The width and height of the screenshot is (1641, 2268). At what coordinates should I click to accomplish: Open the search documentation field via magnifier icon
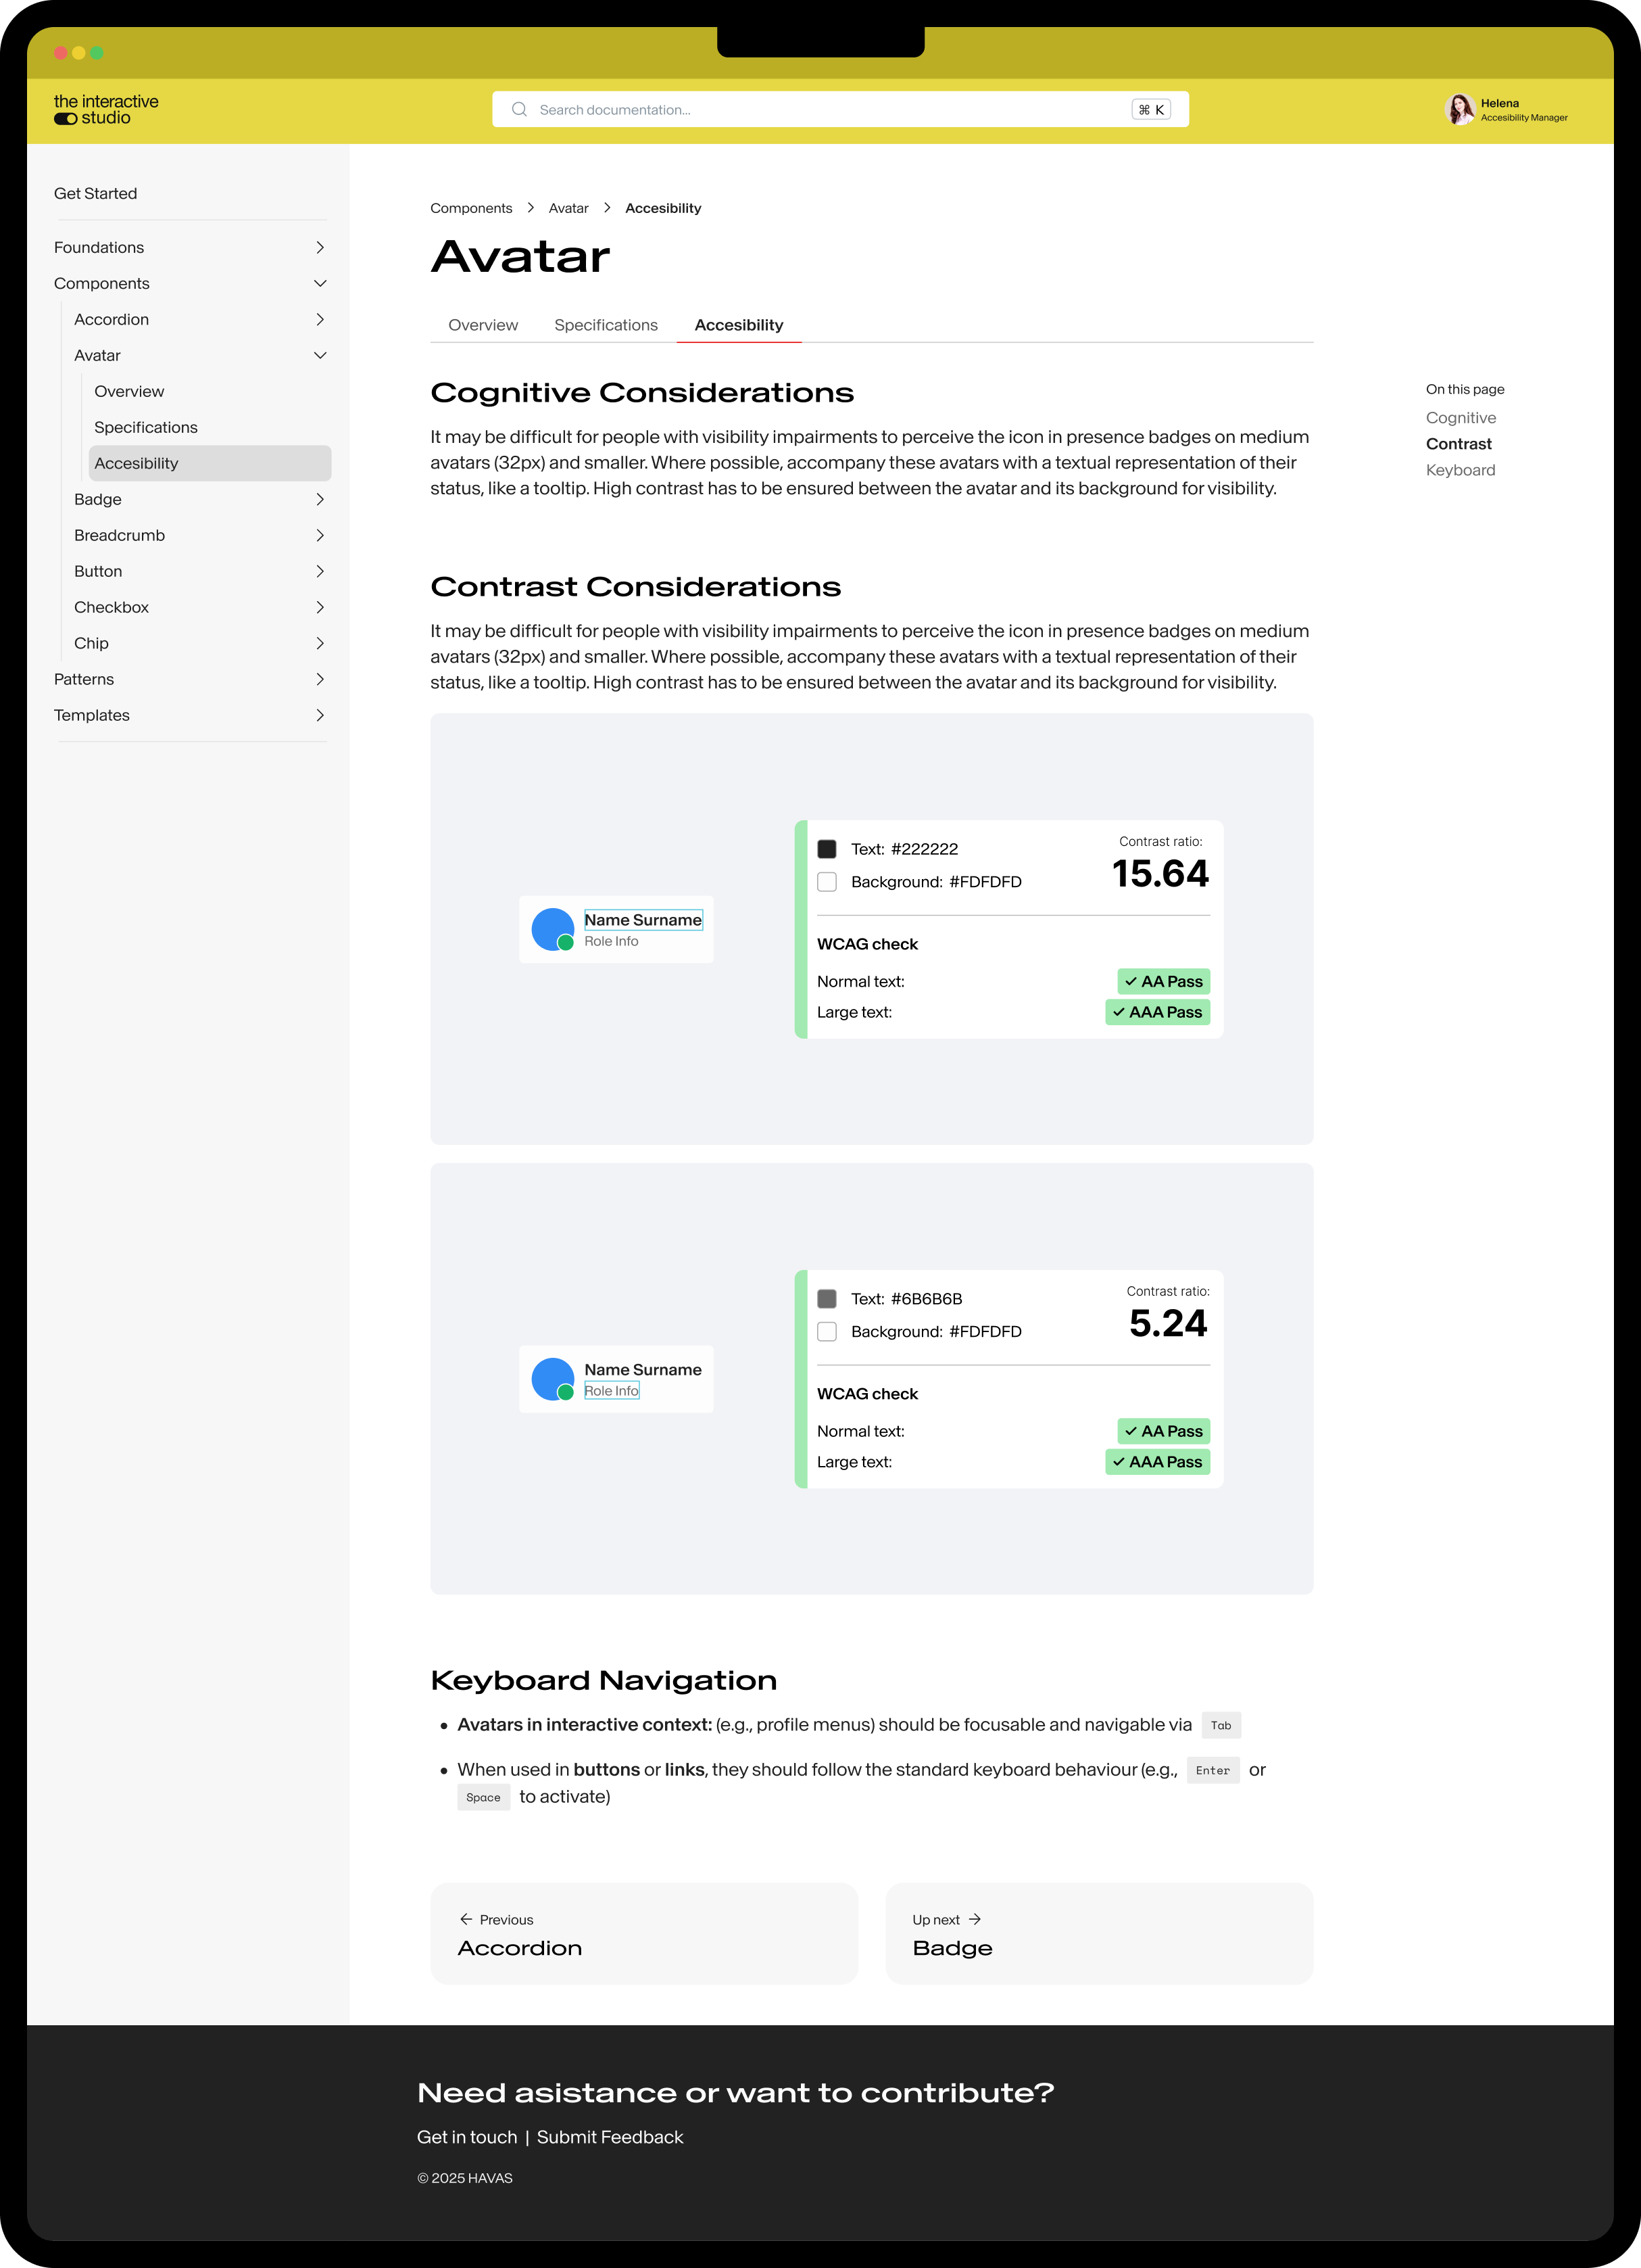[x=520, y=109]
